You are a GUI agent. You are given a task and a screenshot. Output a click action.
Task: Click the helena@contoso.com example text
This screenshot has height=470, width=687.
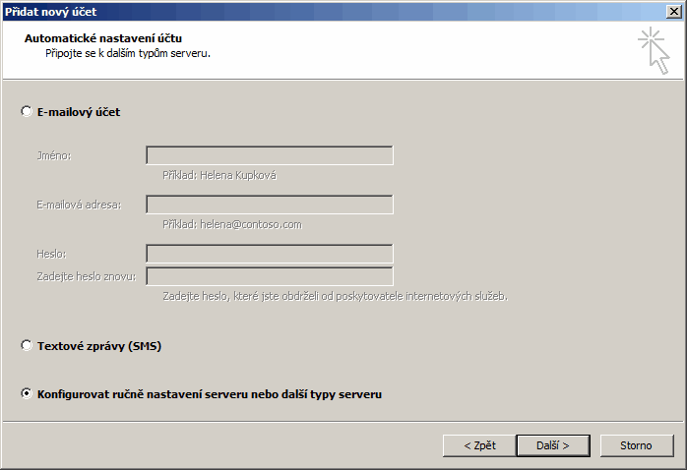231,224
